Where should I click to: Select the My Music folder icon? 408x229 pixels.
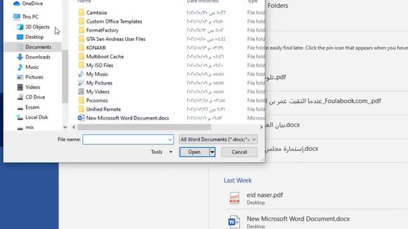click(81, 74)
